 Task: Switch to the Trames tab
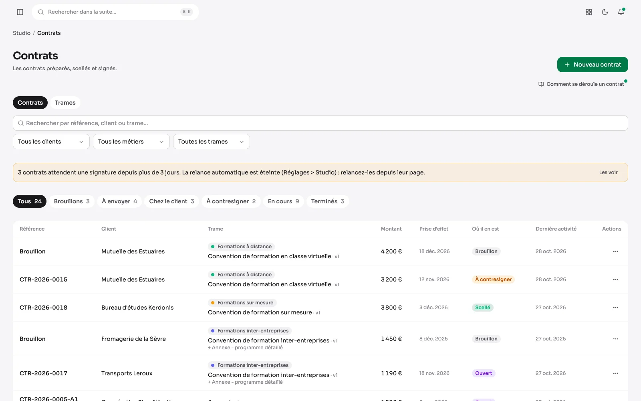pos(65,103)
